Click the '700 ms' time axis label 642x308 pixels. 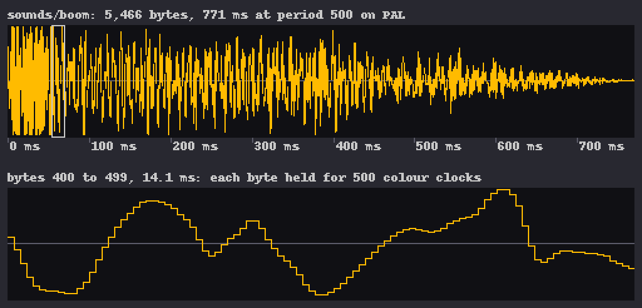coord(601,146)
